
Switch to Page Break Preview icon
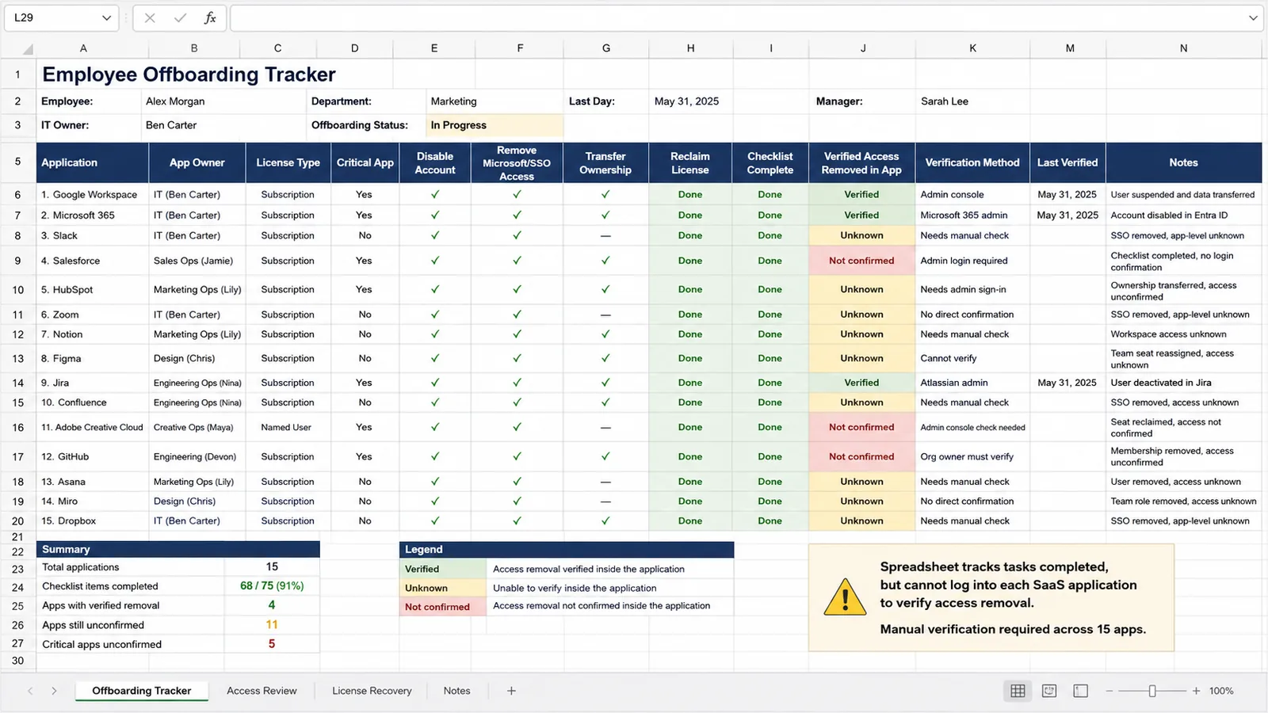pos(1081,691)
